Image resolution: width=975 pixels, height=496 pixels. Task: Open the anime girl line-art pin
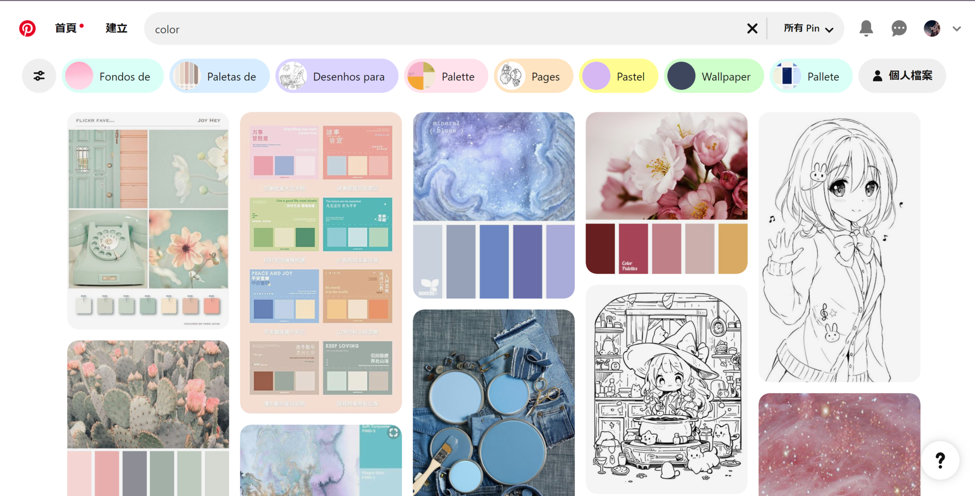click(x=839, y=247)
